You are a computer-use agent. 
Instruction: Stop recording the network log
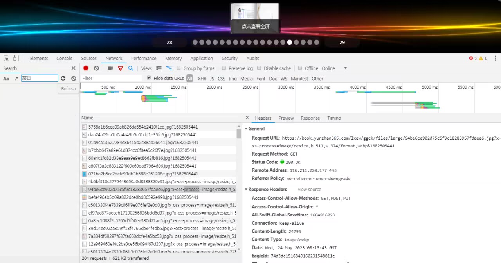pyautogui.click(x=86, y=68)
